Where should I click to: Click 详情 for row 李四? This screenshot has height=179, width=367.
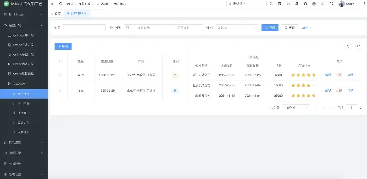[350, 75]
